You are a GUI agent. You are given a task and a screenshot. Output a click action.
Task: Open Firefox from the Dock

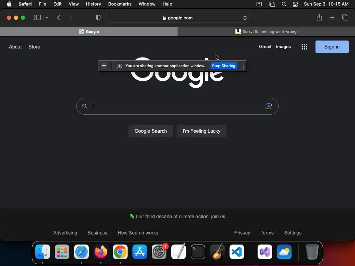pyautogui.click(x=101, y=252)
